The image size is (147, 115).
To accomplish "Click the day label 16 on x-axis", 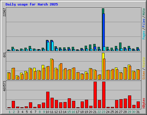I will pos(73,112).
